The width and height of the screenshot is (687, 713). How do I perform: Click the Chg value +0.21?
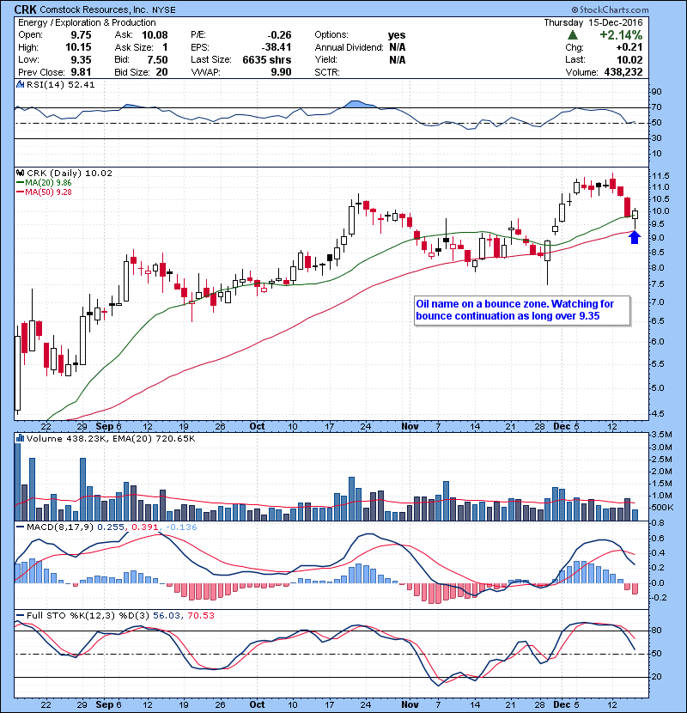tap(629, 47)
